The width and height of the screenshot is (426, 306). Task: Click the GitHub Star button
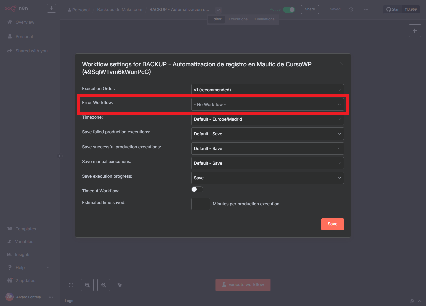pyautogui.click(x=392, y=9)
